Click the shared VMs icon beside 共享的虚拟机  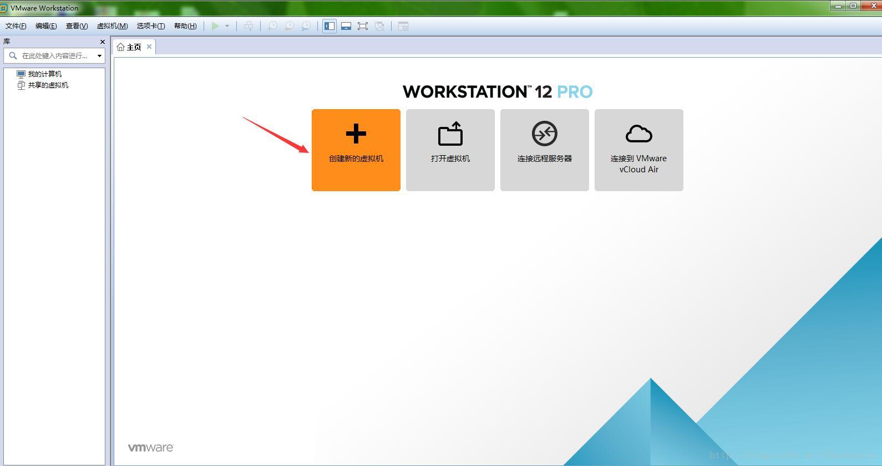pos(21,85)
